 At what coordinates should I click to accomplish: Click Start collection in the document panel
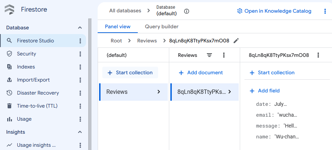click(x=272, y=73)
